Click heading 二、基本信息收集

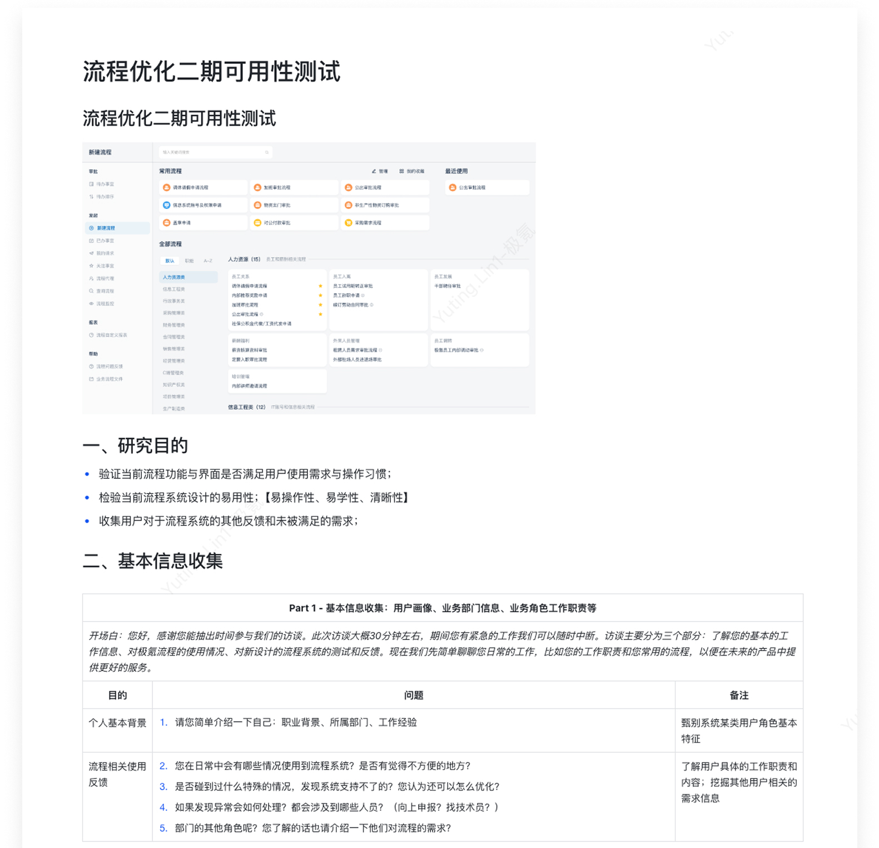(x=153, y=561)
